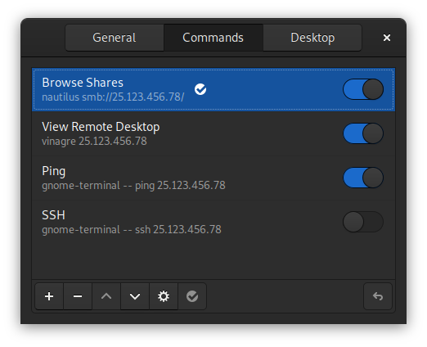Select the Ping command title
Viewport: 427px width, 347px height.
click(54, 171)
